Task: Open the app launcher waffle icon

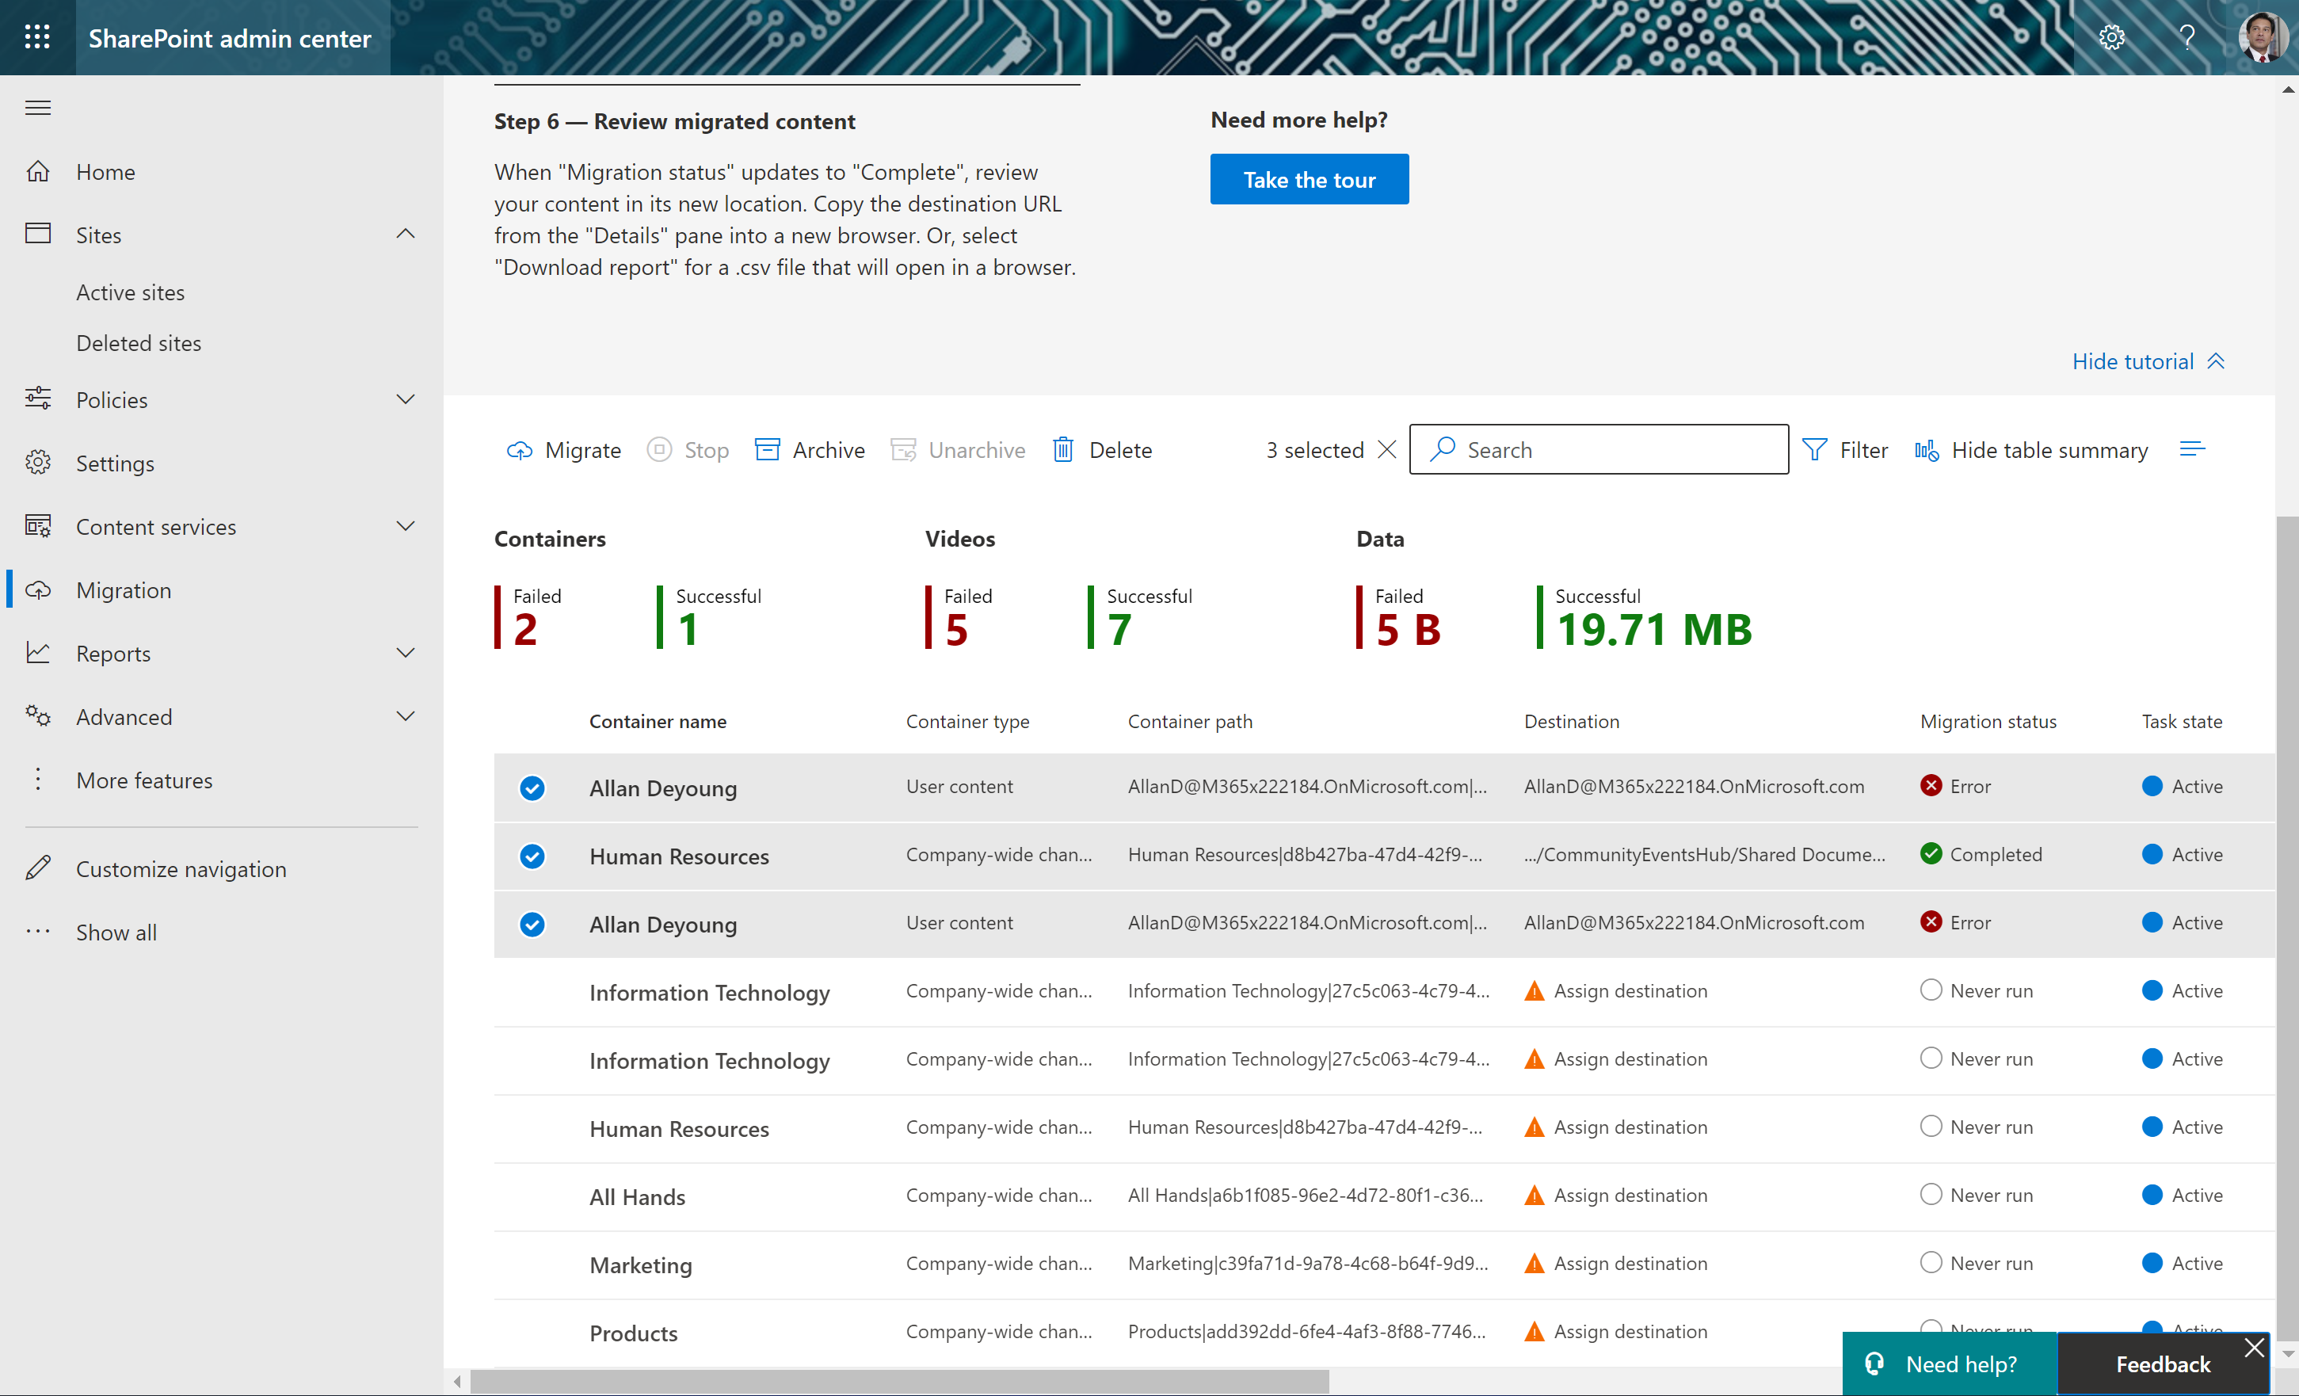Action: 37,37
